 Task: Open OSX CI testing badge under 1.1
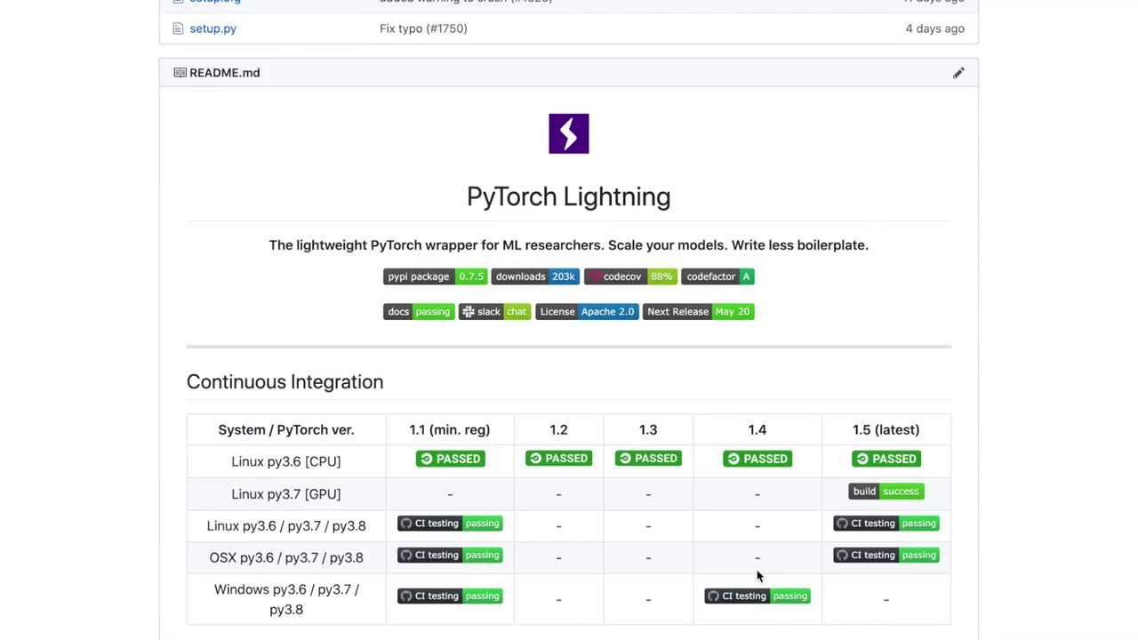pyautogui.click(x=450, y=556)
